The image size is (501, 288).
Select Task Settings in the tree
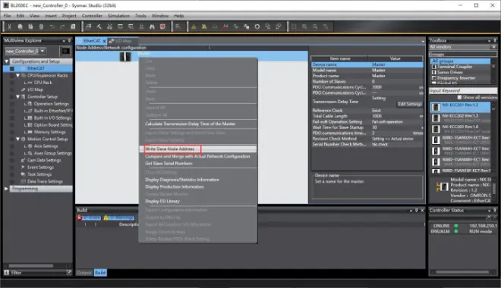pos(39,174)
